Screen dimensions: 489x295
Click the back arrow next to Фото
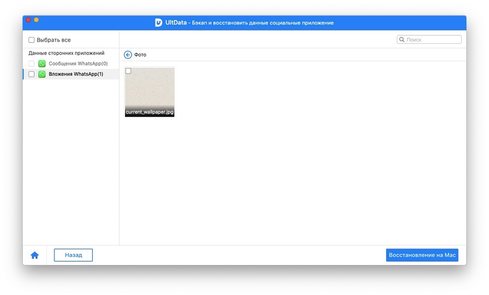(x=128, y=55)
